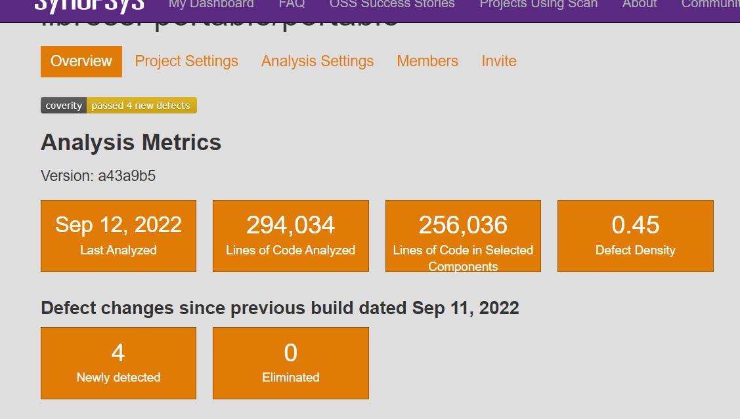Viewport: 740px width, 419px height.
Task: Open the Analysis Settings tab
Action: (317, 61)
